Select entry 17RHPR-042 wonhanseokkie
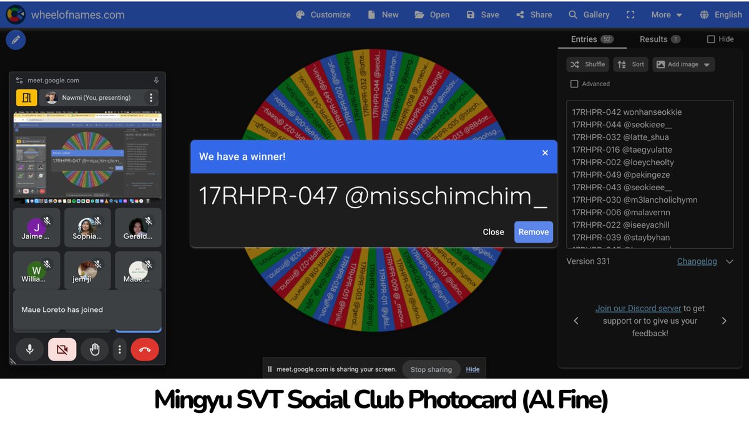The image size is (749, 421). 627,112
